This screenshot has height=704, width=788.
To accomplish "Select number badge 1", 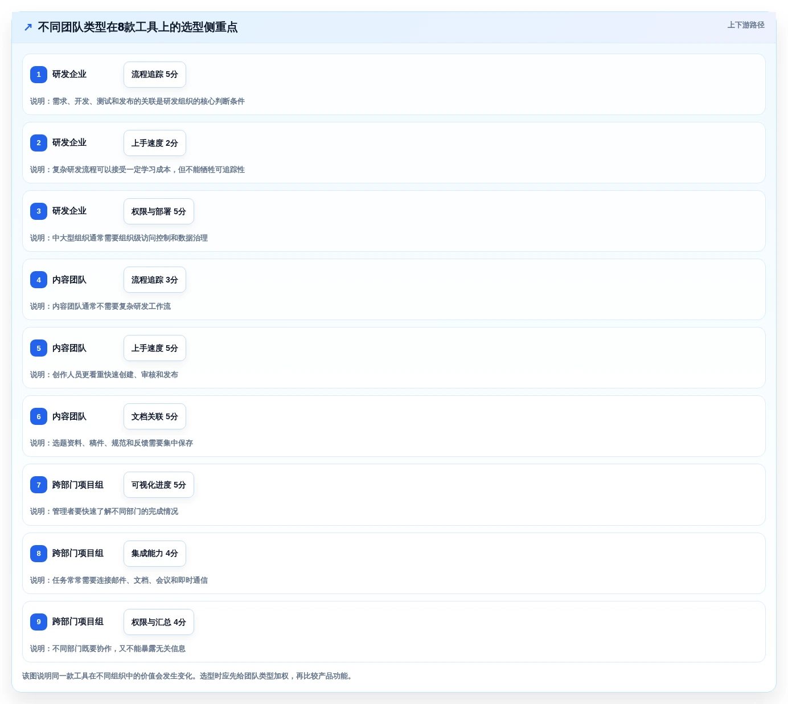I will (x=39, y=74).
